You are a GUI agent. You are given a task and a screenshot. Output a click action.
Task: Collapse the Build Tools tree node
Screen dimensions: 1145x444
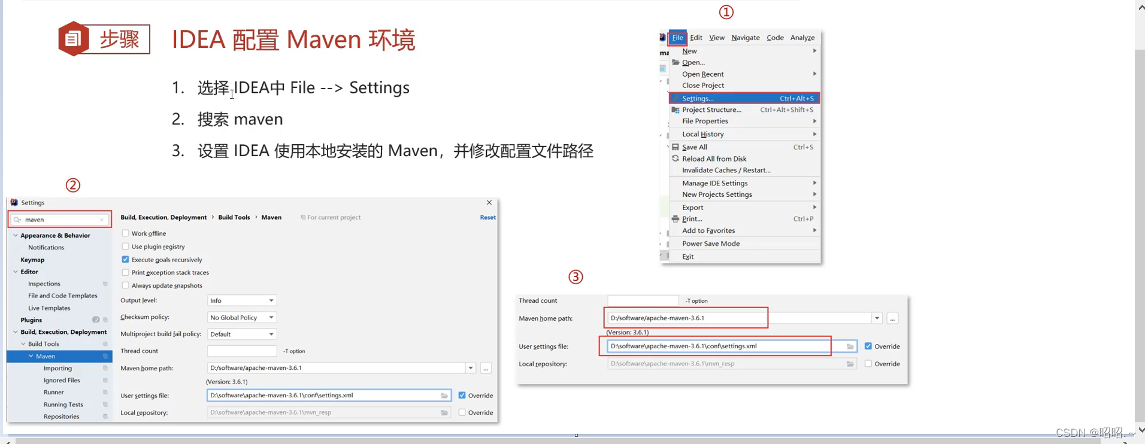pyautogui.click(x=23, y=344)
